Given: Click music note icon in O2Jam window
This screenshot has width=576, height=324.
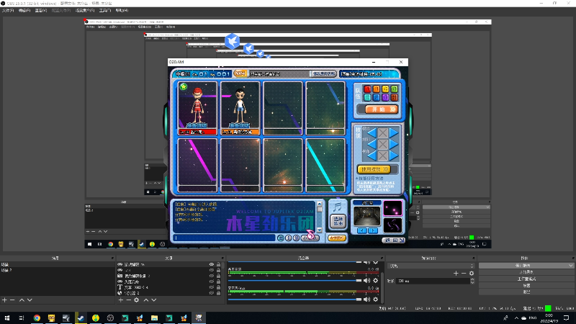Looking at the screenshot, I should (x=337, y=207).
